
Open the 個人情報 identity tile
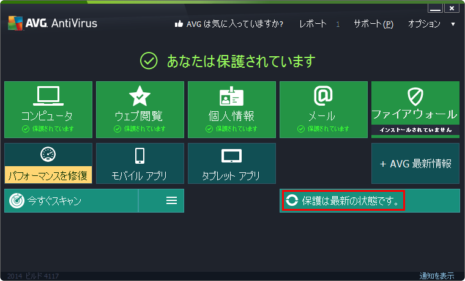tap(232, 109)
